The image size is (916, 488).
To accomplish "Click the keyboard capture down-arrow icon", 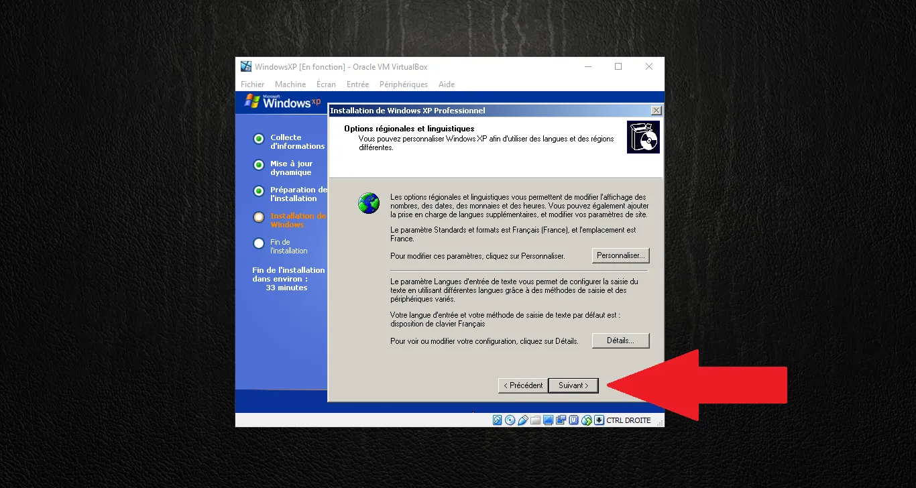I will [x=599, y=420].
